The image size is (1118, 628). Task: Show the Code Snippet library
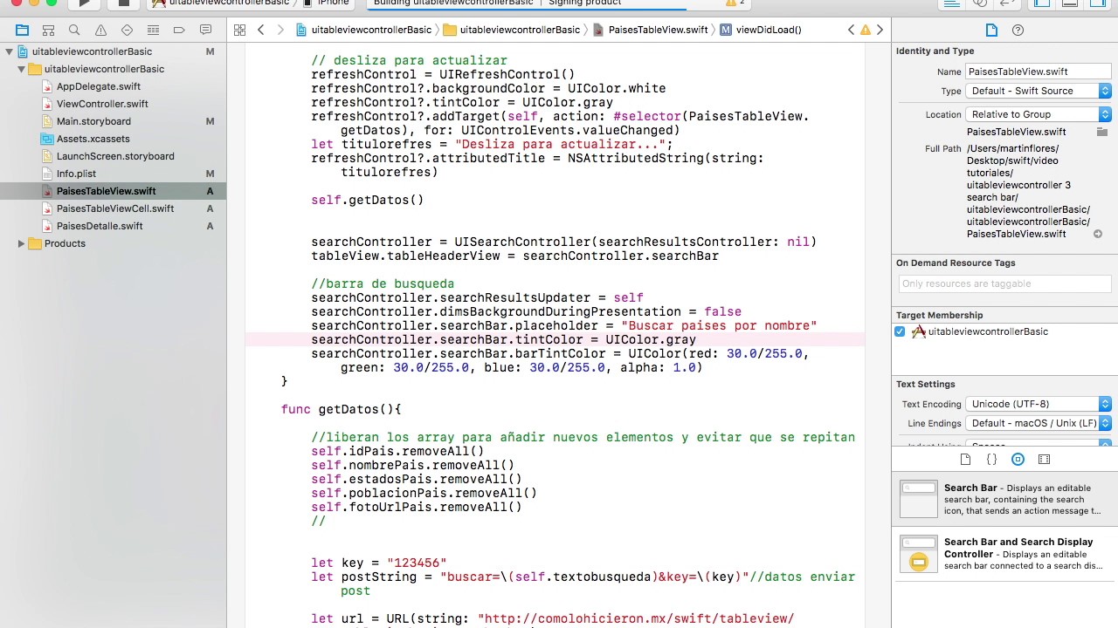pyautogui.click(x=991, y=459)
